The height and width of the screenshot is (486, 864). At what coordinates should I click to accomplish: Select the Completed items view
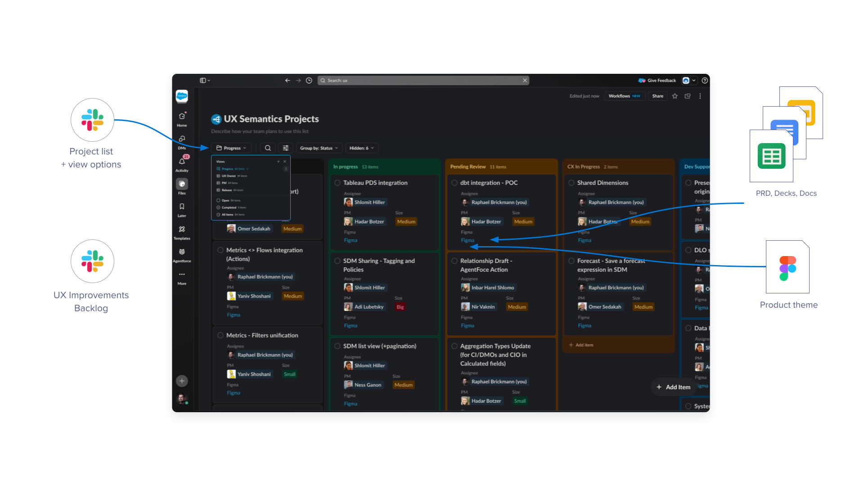point(231,208)
